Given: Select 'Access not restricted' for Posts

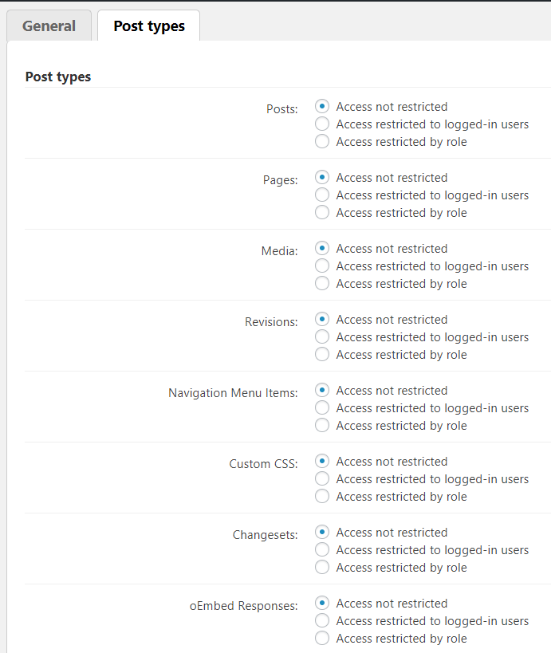Looking at the screenshot, I should point(322,106).
